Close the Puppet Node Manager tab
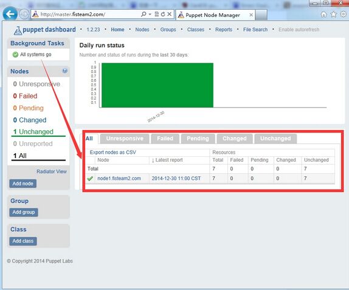 coord(251,15)
